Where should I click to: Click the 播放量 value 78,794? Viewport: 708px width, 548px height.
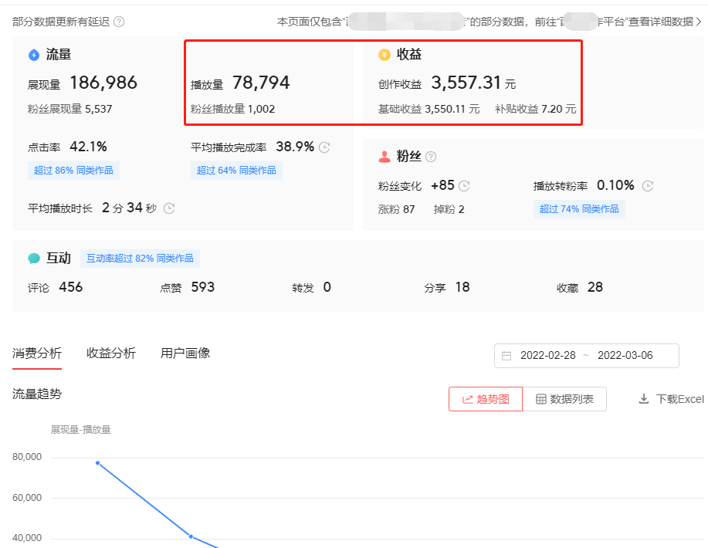tap(261, 83)
